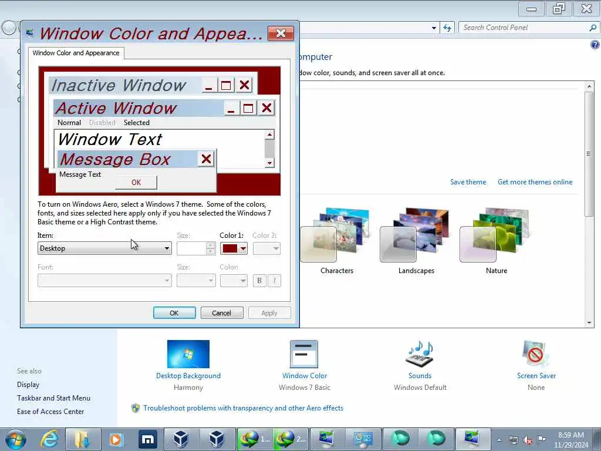Open Desktop Background settings icon

pyautogui.click(x=188, y=354)
